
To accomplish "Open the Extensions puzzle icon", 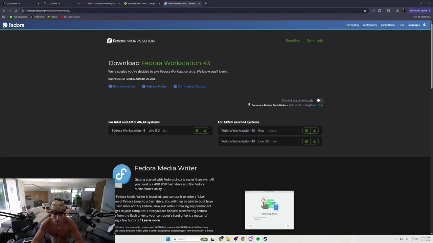I will click(380, 10).
